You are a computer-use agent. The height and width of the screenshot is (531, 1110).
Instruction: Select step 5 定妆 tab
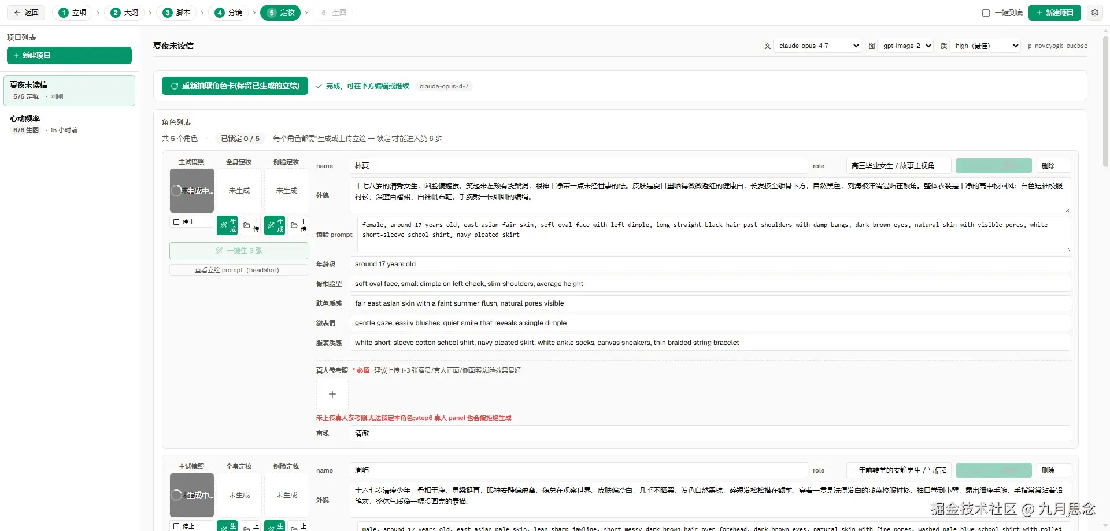tap(280, 13)
